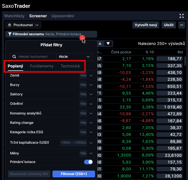The width and height of the screenshot is (188, 180).
Task: Open the Upozornění tab
Action: click(63, 16)
